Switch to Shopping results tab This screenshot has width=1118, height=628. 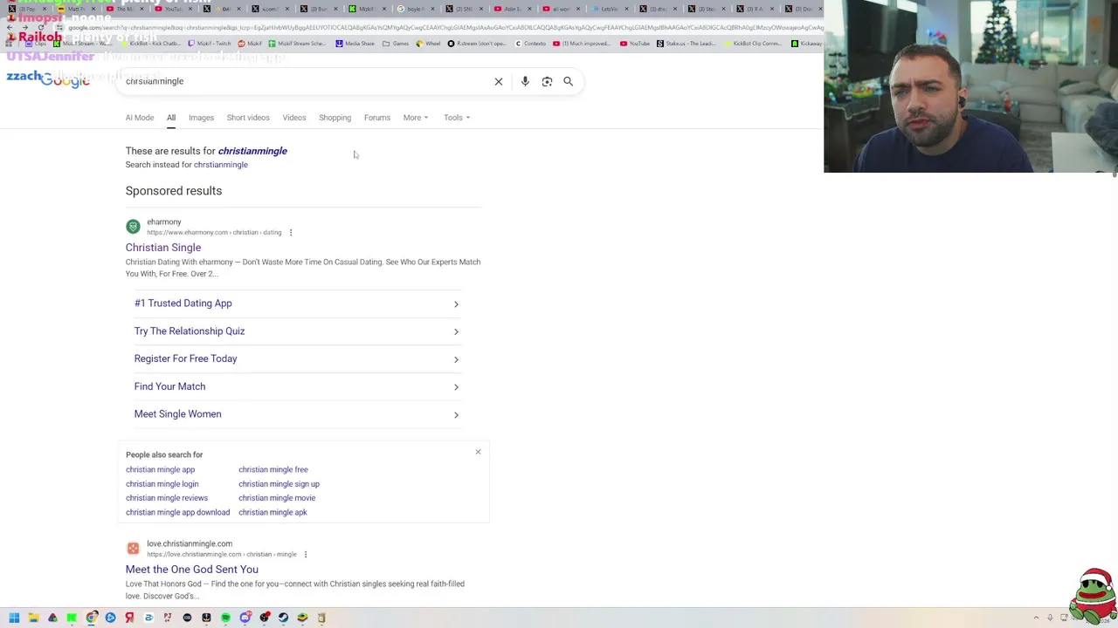(335, 118)
